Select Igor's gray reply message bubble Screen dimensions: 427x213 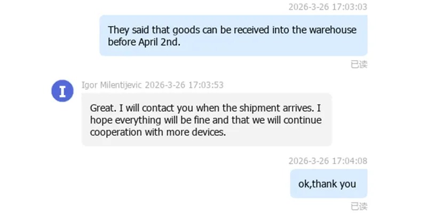pos(207,120)
